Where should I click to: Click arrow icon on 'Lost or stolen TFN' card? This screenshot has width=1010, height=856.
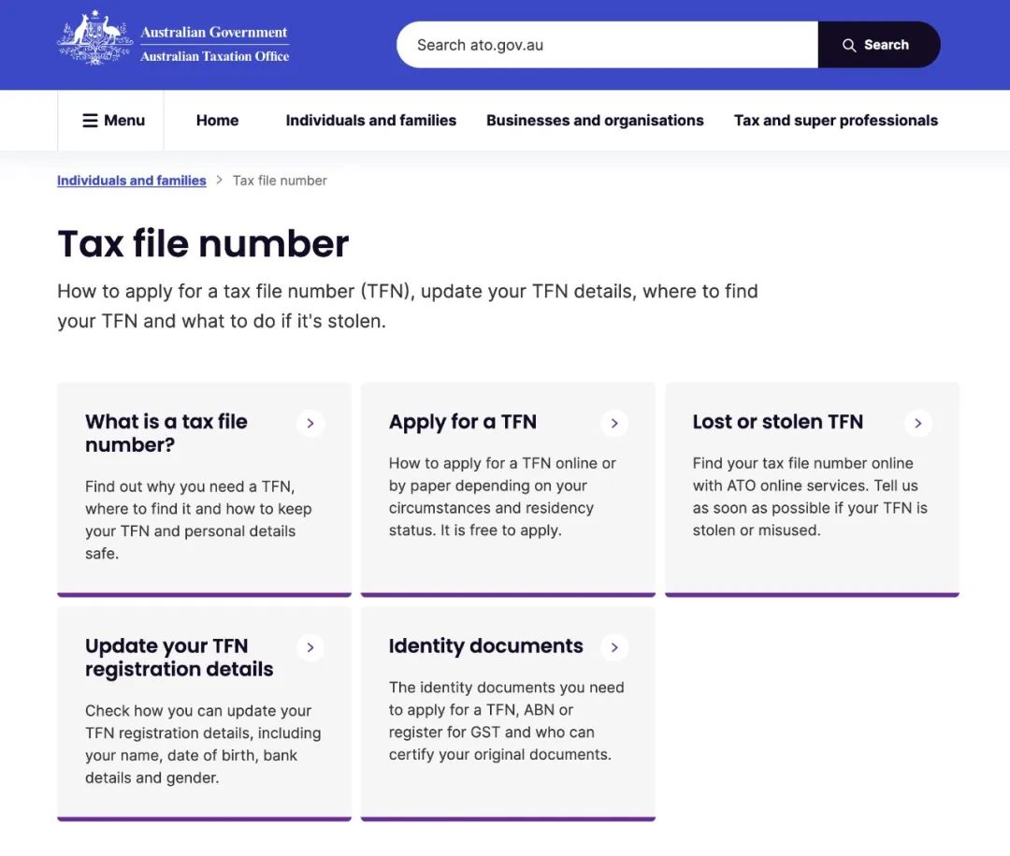[918, 423]
